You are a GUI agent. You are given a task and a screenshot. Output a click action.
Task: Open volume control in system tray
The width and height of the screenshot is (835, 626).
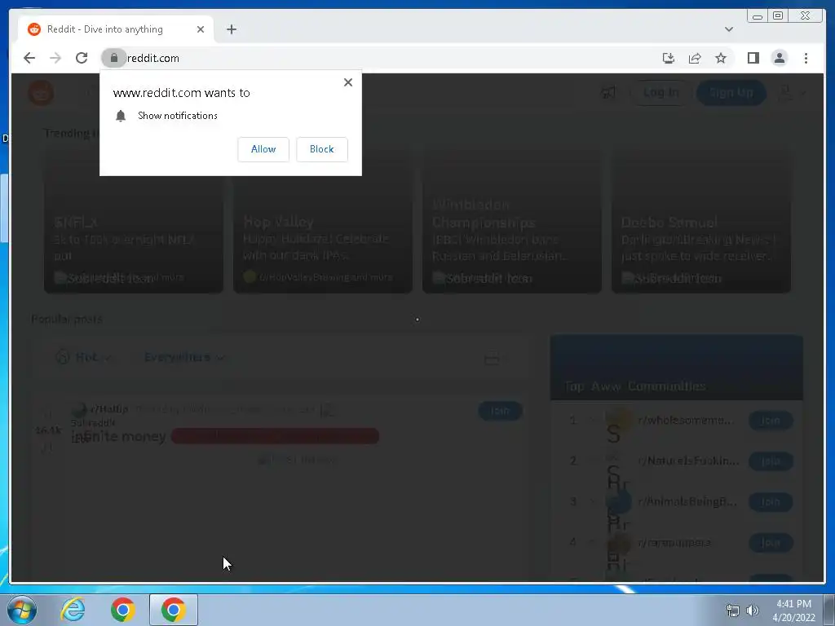click(x=753, y=611)
